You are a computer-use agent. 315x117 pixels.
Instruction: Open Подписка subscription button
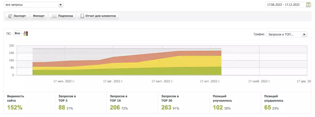62,16
